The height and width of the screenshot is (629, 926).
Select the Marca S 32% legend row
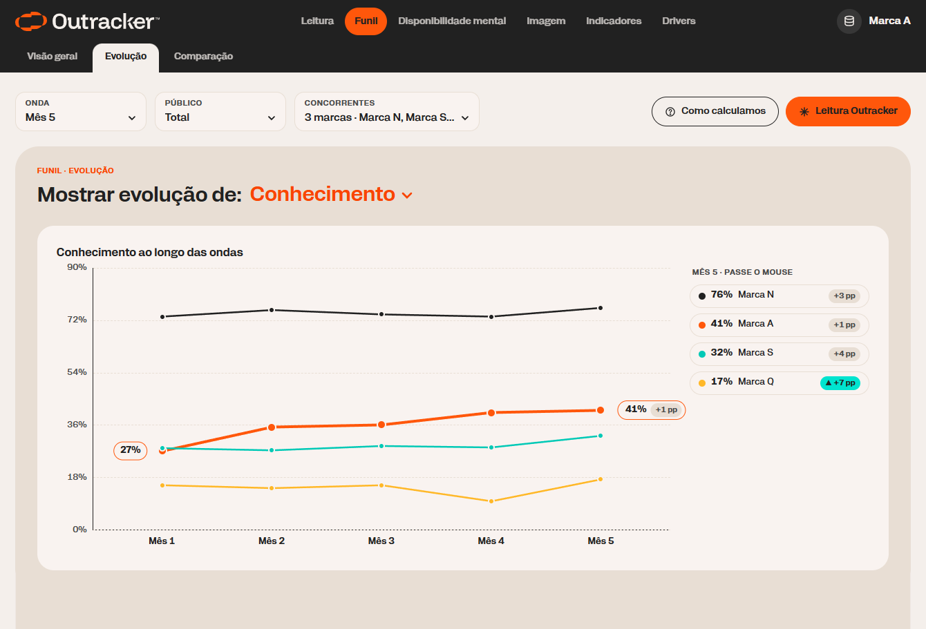(x=779, y=354)
